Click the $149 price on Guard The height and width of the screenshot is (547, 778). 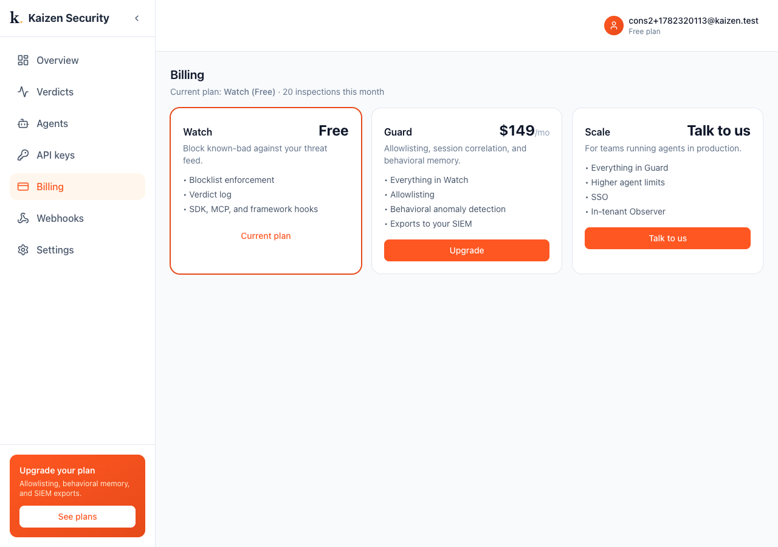point(517,131)
